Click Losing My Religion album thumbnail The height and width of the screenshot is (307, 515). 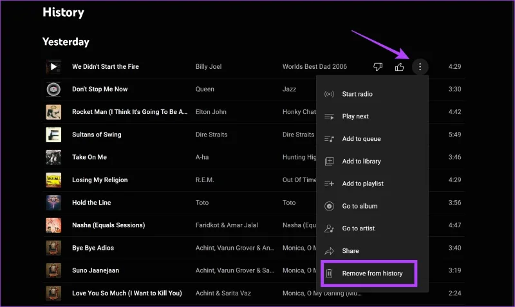click(53, 180)
